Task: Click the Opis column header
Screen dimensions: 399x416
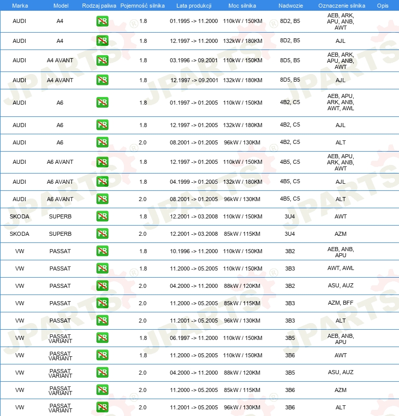Action: (383, 6)
